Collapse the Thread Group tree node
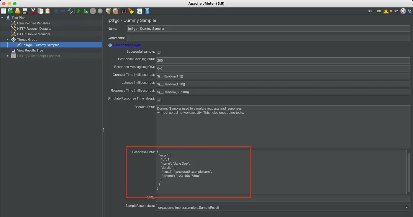Screen dimensions: 413x217 point(8,39)
